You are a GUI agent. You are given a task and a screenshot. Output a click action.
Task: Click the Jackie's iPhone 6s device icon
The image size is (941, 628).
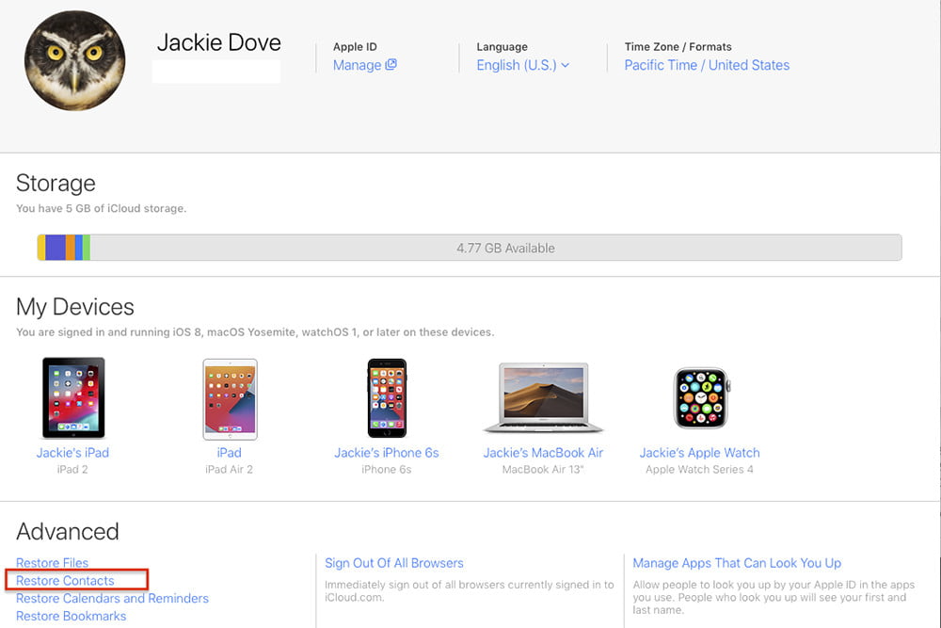(x=387, y=397)
